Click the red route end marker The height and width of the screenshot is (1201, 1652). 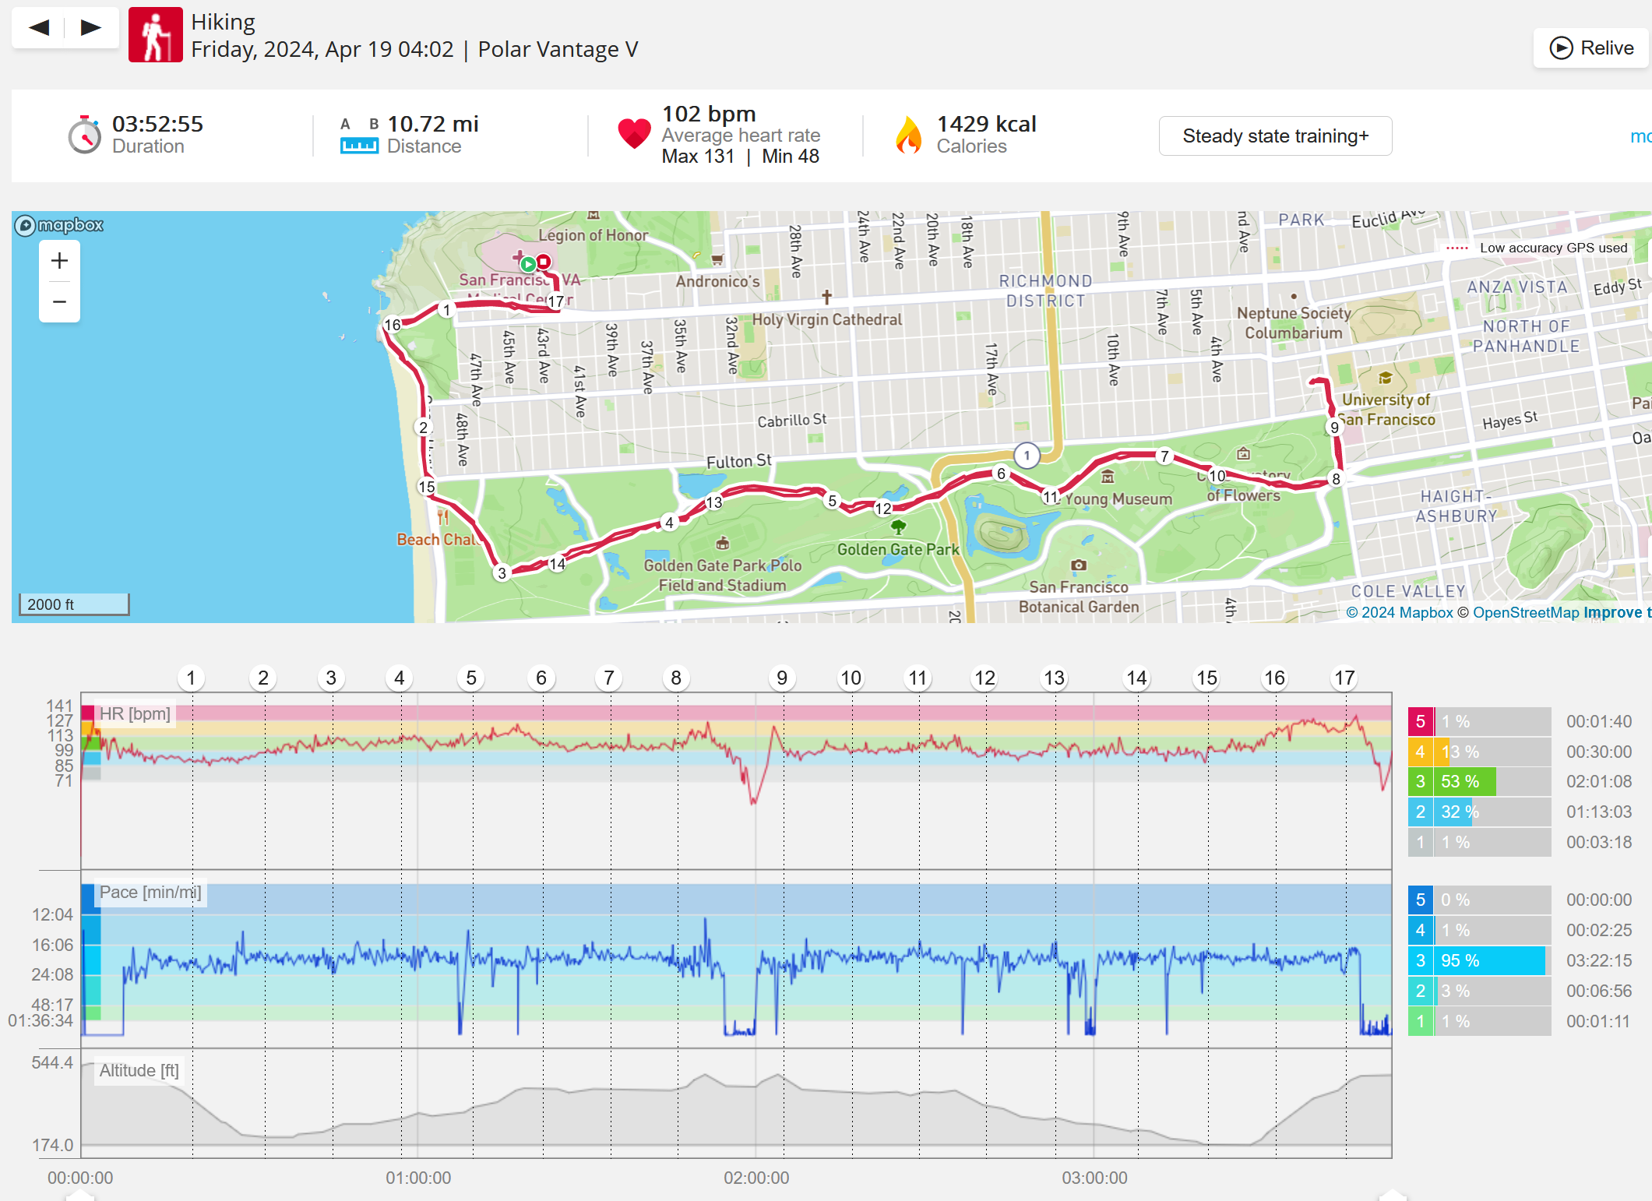tap(544, 262)
